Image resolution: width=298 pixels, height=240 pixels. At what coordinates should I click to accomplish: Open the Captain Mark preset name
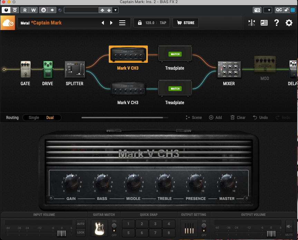pos(46,23)
